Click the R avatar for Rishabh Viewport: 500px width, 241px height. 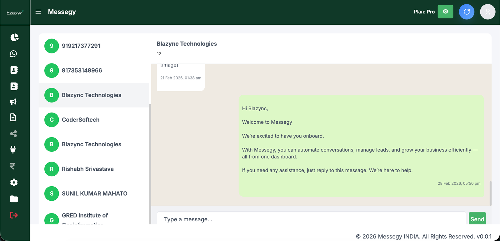coord(52,169)
